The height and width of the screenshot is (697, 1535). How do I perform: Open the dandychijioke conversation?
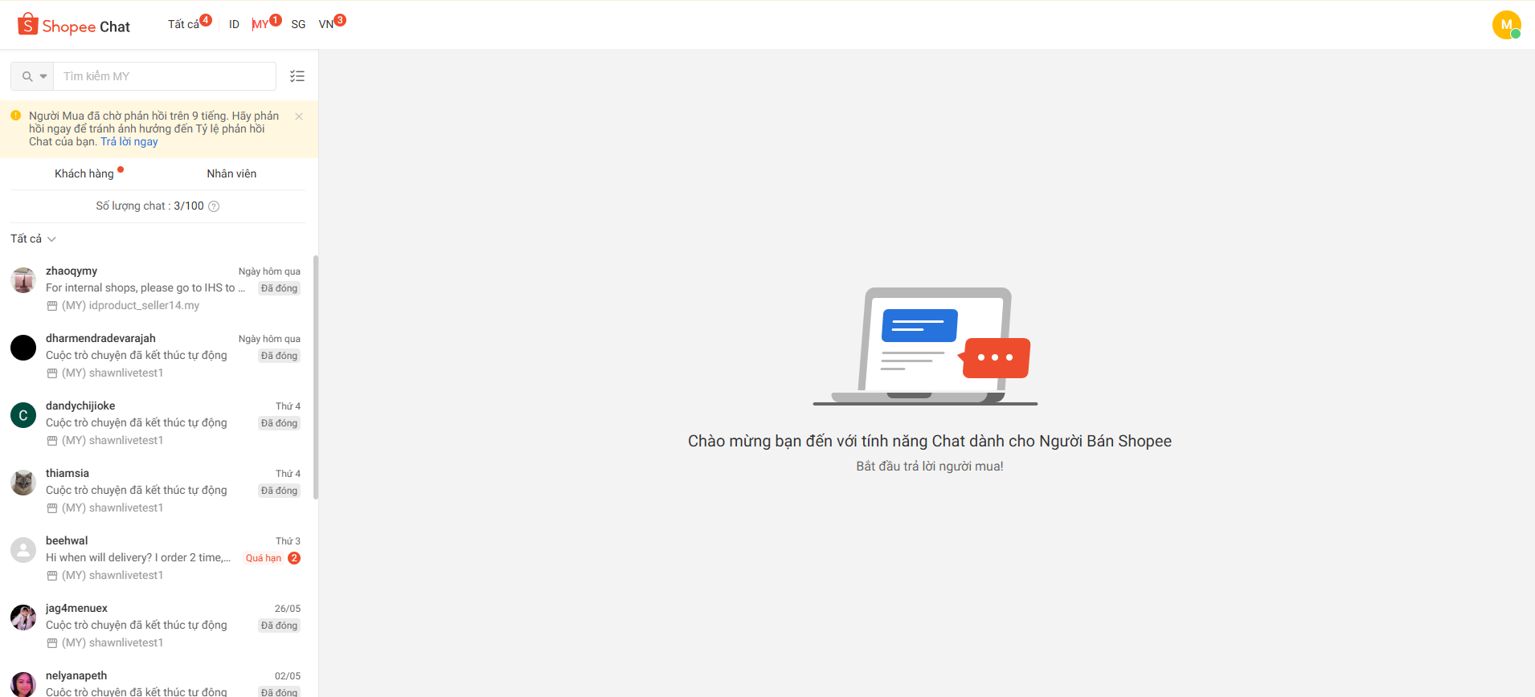(158, 423)
